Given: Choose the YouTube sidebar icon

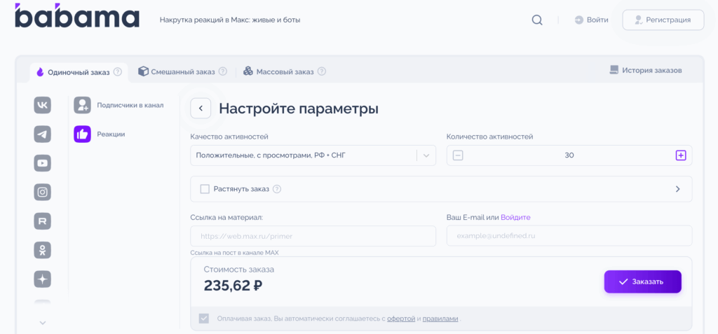Looking at the screenshot, I should [43, 163].
